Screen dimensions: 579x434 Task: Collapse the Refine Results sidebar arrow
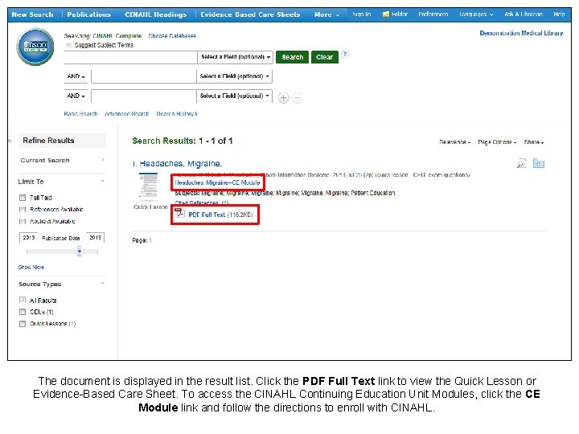(x=10, y=141)
